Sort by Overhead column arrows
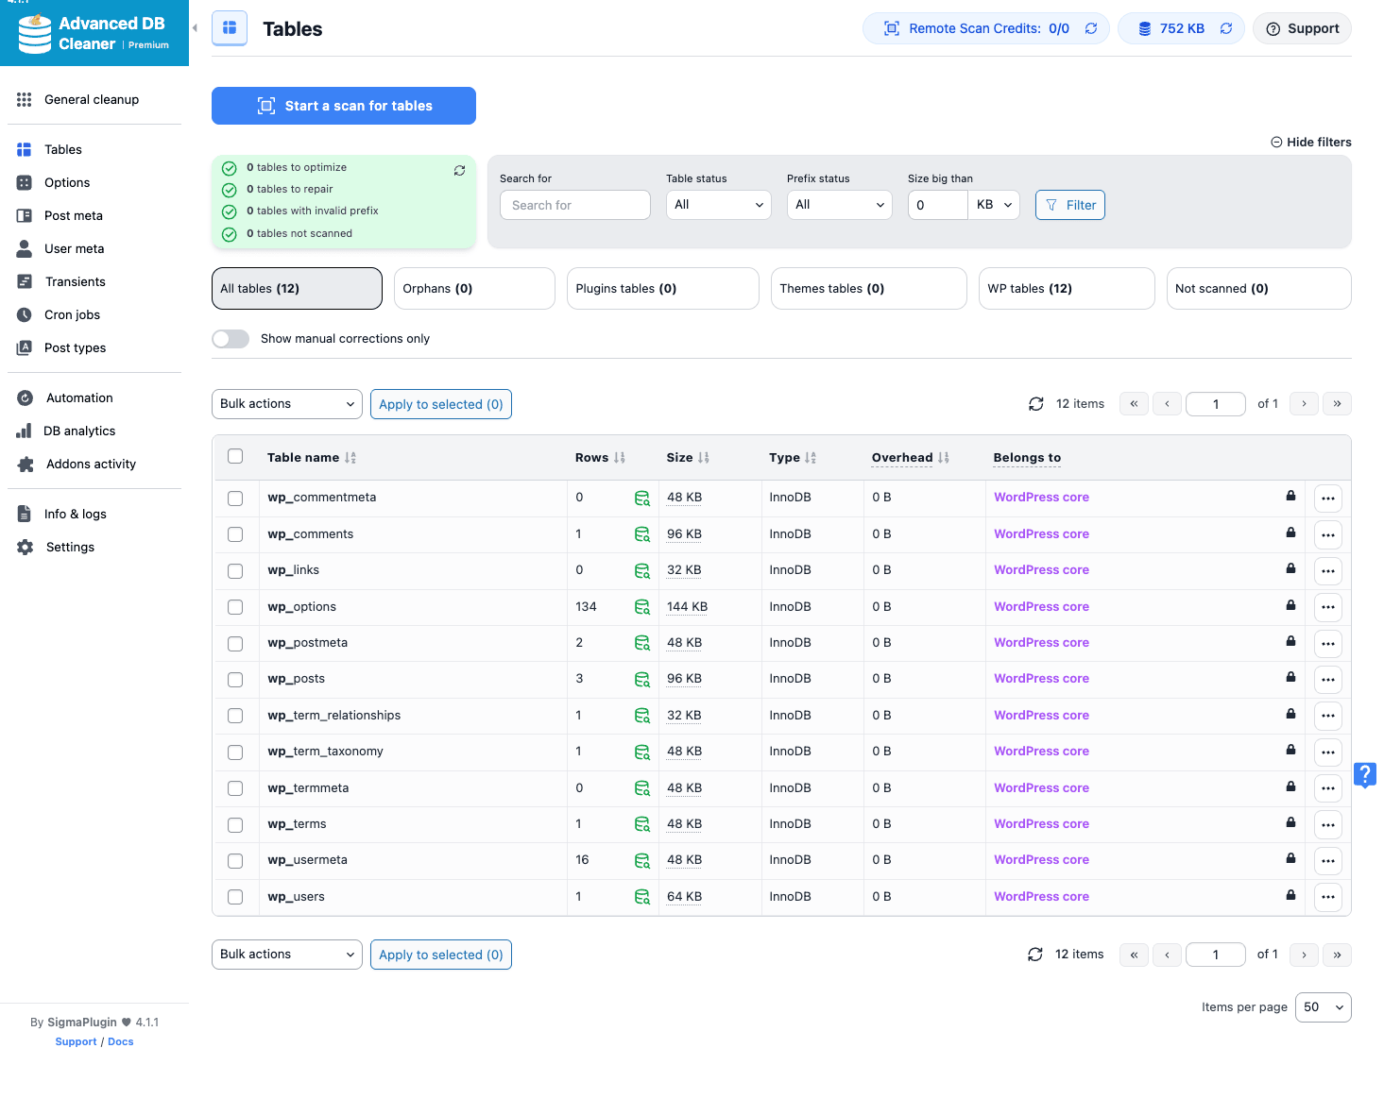Screen dimensions: 1384x1099 (x=944, y=458)
